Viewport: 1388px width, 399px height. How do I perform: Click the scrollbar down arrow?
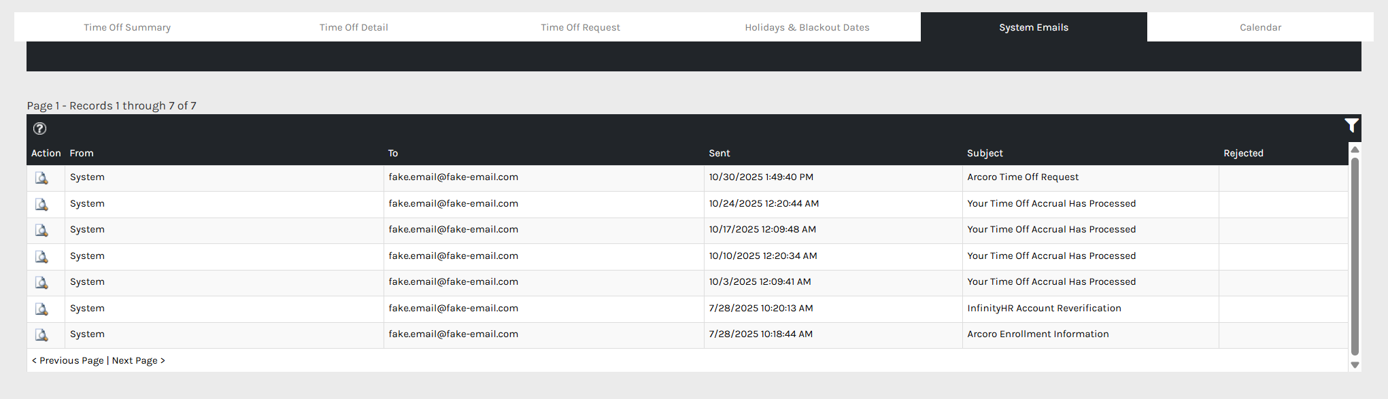click(x=1355, y=365)
